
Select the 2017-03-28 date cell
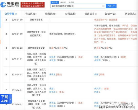[x=17, y=48]
